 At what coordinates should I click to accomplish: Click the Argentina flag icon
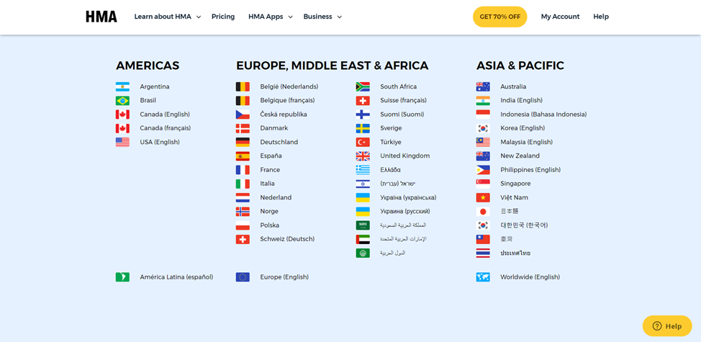(122, 86)
